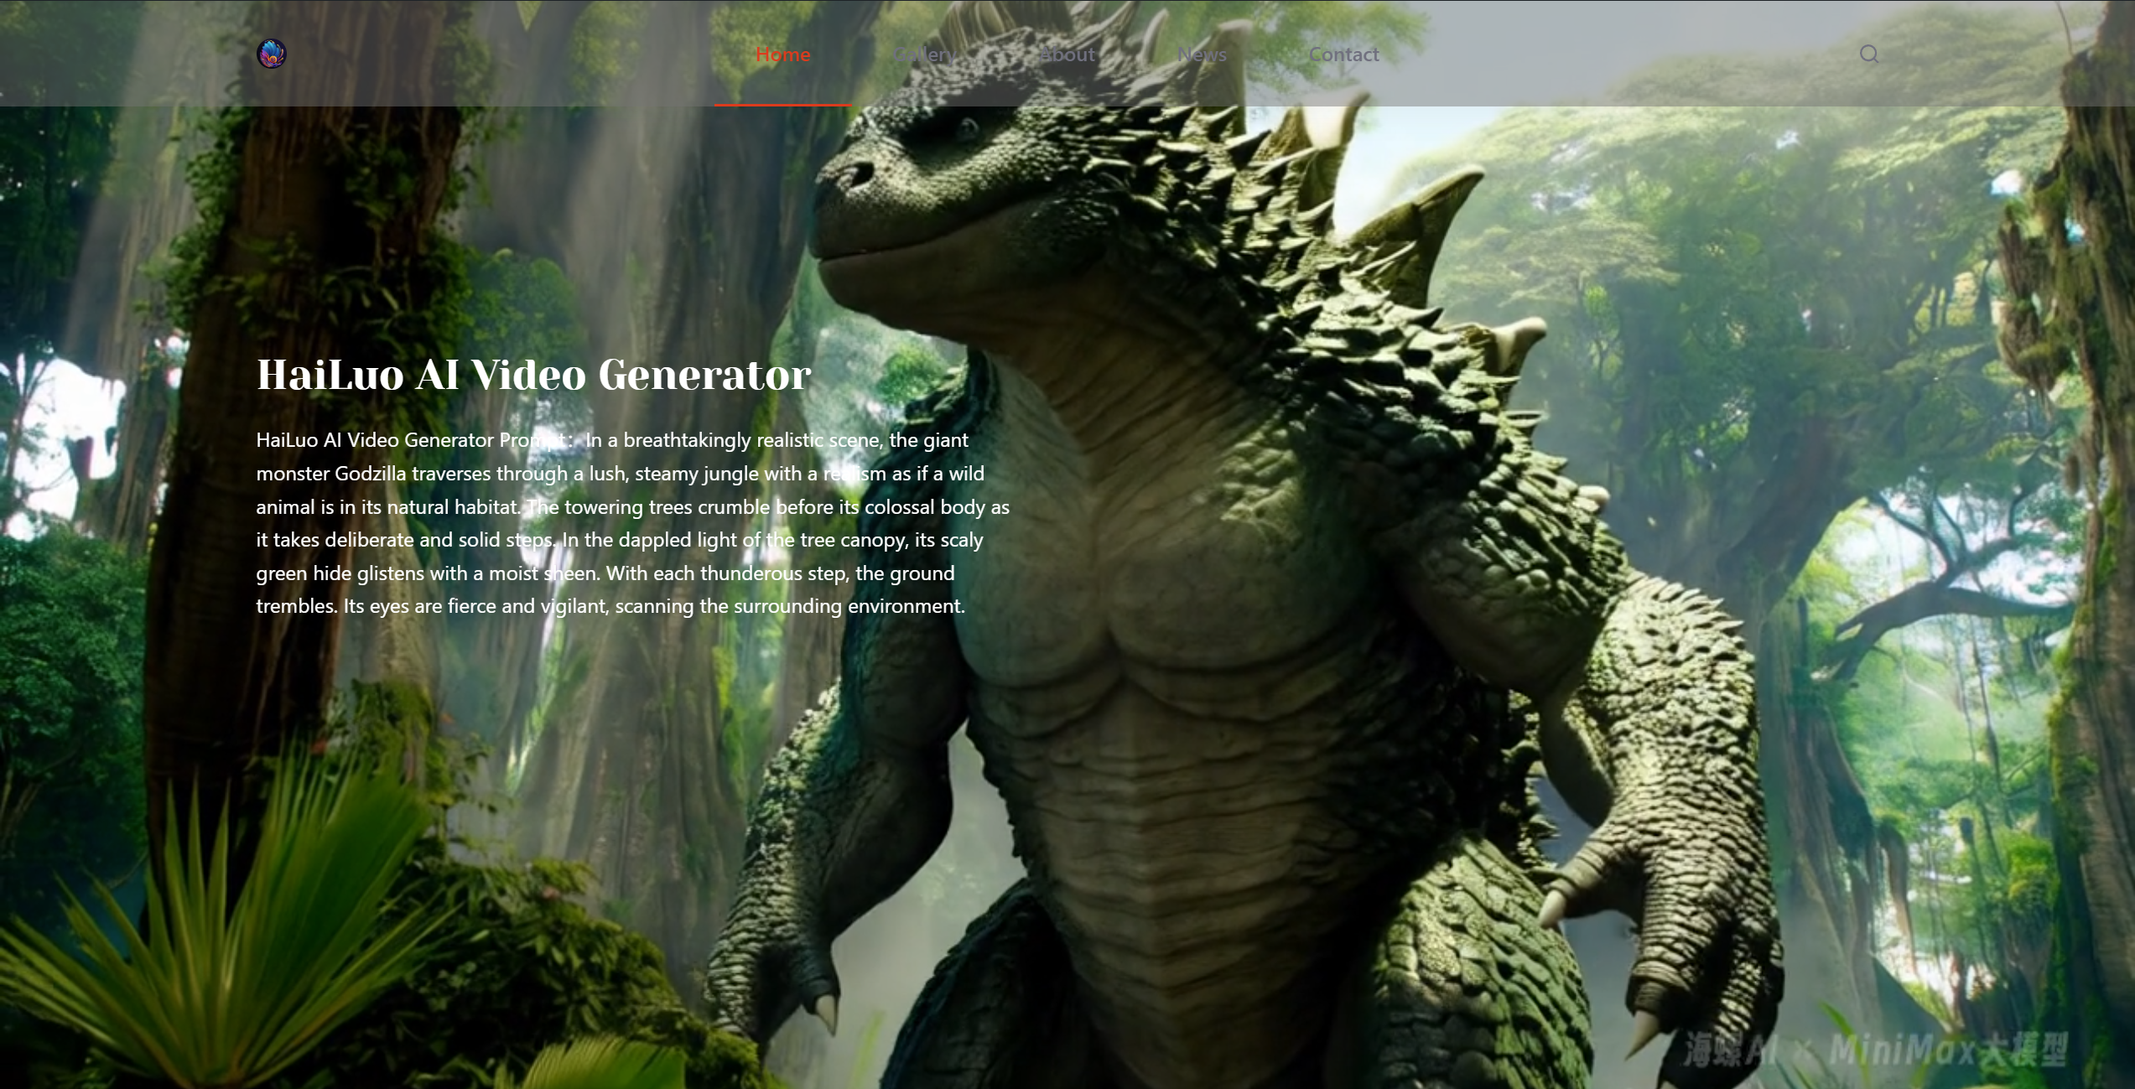
Task: Select the About navigation entry
Action: tap(1067, 54)
